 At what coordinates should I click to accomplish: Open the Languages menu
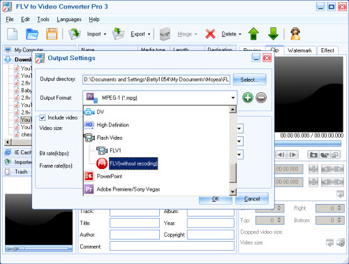click(x=69, y=20)
